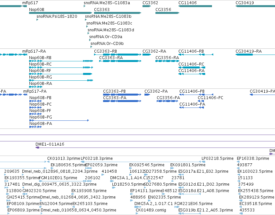
Task: Click the CG3363-PA protein bar
Action: pos(122,101)
